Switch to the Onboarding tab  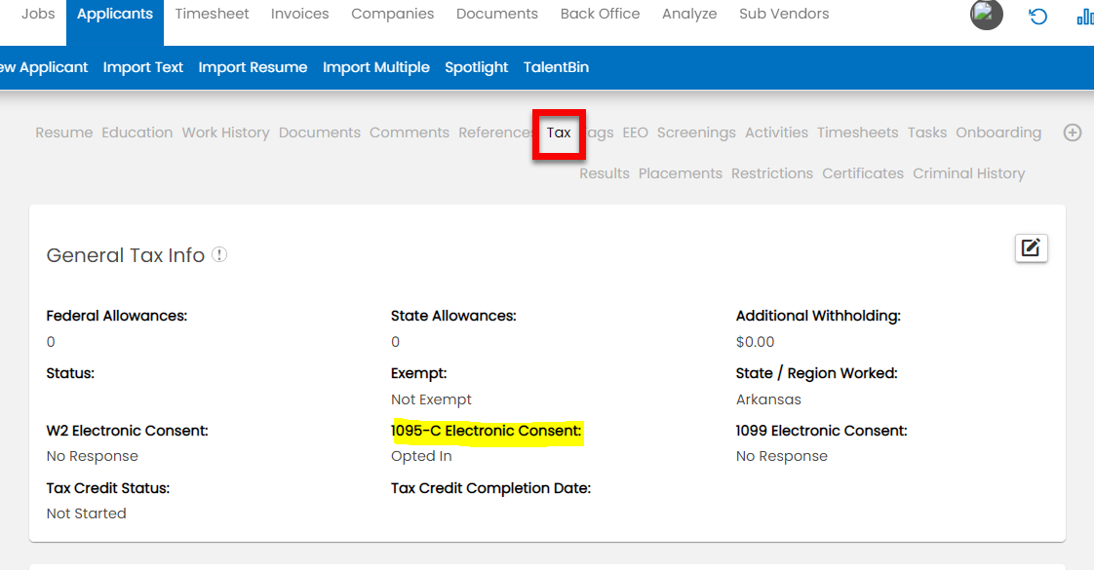pyautogui.click(x=998, y=133)
